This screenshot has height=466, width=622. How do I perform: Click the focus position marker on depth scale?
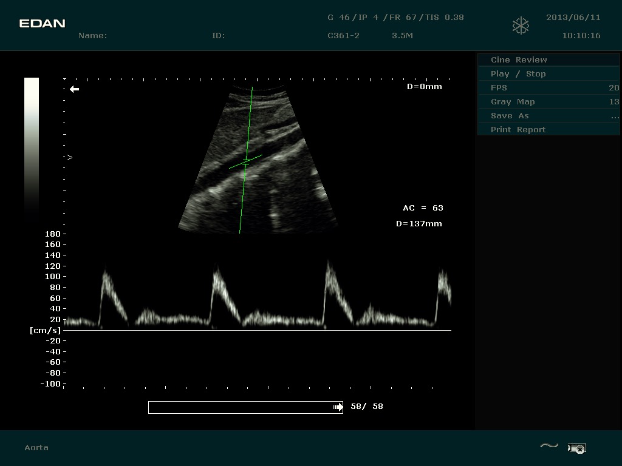(x=69, y=157)
